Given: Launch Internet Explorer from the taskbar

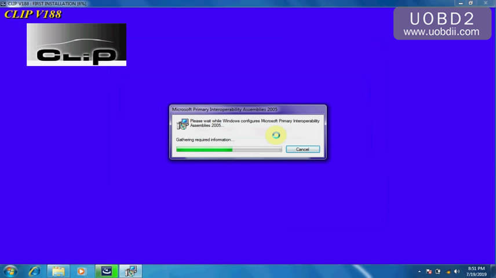Looking at the screenshot, I should tap(35, 270).
